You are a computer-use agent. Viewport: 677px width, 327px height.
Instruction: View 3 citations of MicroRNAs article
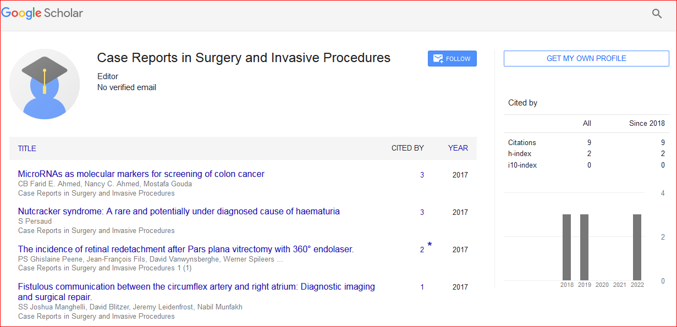[422, 175]
